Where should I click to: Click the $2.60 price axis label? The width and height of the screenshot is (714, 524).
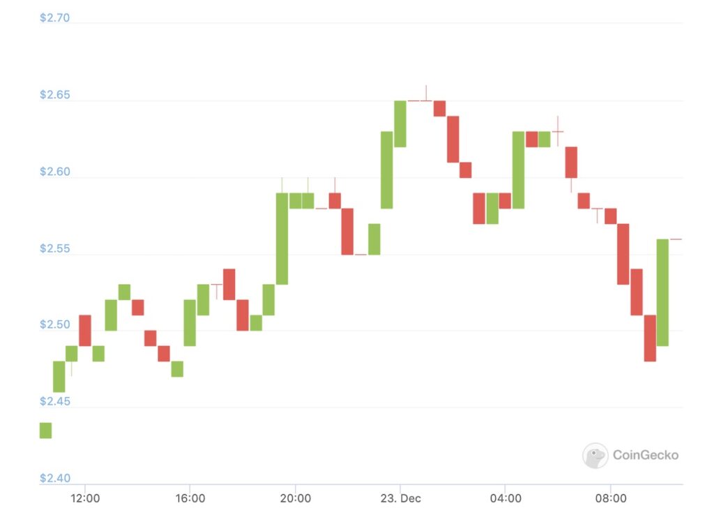[54, 172]
